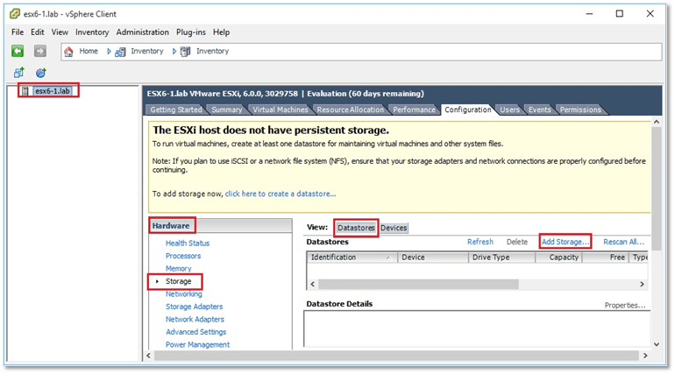Switch to the Getting Started tab
Screen dimensions: 675x374
(175, 109)
